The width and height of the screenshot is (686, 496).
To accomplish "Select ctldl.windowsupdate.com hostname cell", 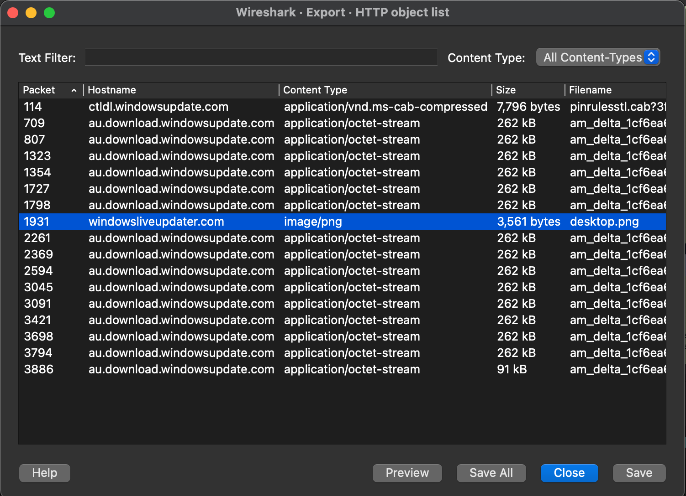I will pyautogui.click(x=158, y=107).
